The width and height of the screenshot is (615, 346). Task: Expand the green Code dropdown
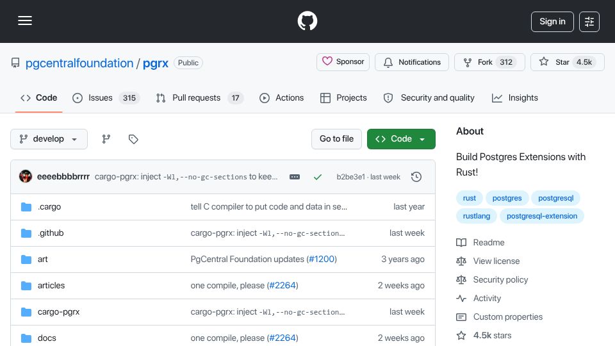pyautogui.click(x=401, y=139)
